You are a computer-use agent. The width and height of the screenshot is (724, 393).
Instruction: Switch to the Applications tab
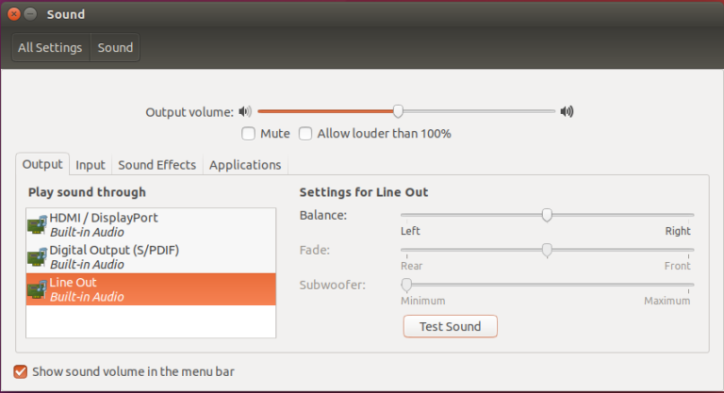click(245, 165)
